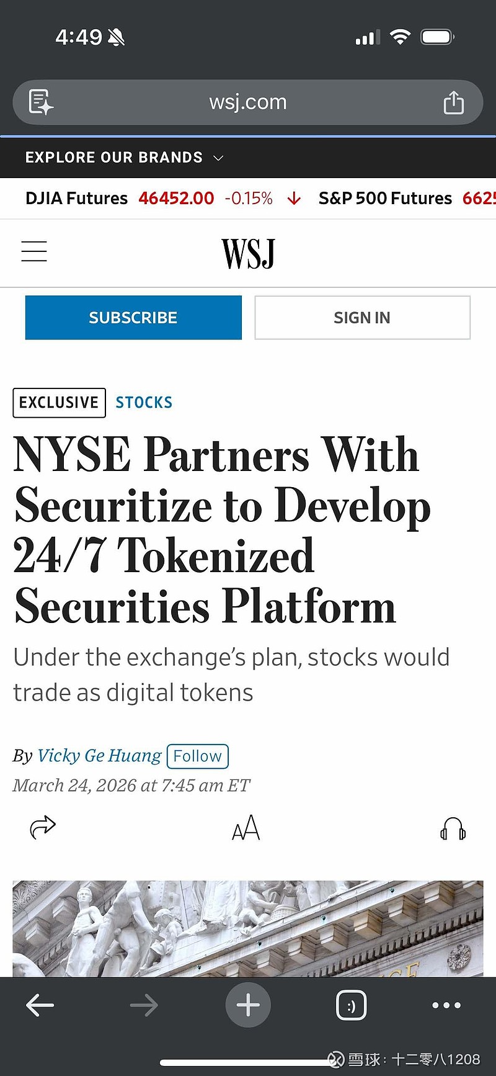Open the tab switcher icon
This screenshot has height=1076, width=496.
(x=351, y=1005)
